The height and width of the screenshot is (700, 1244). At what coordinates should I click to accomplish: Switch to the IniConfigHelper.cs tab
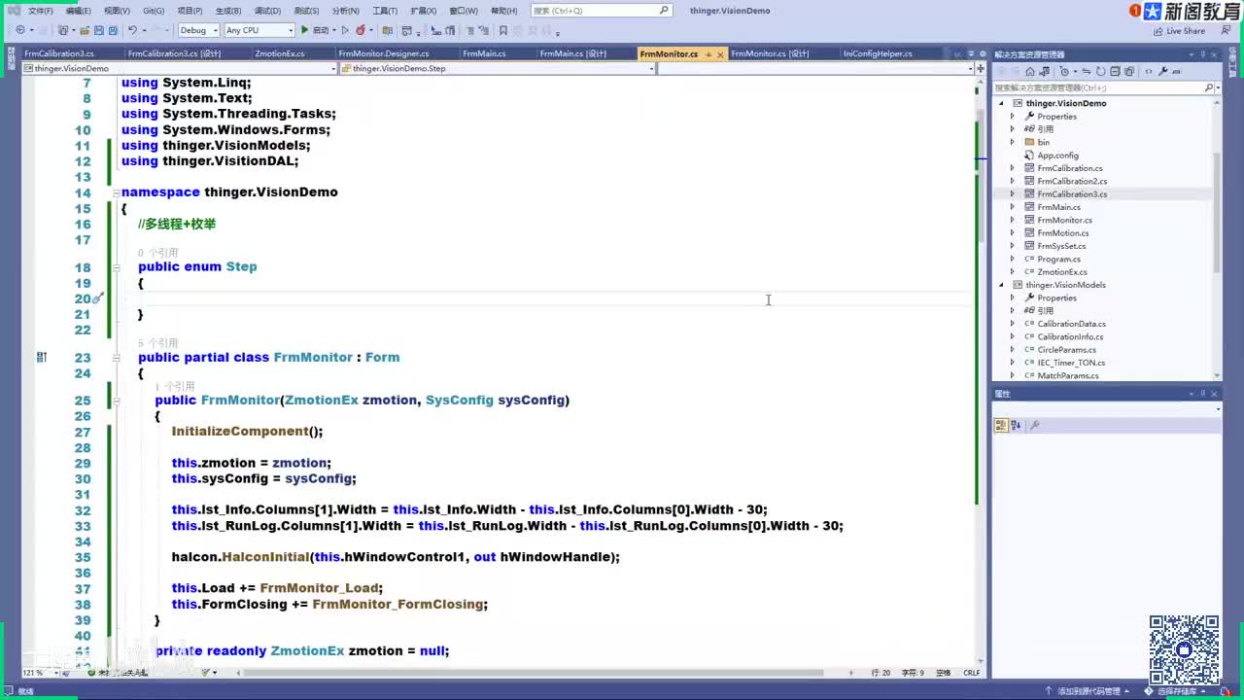[878, 53]
